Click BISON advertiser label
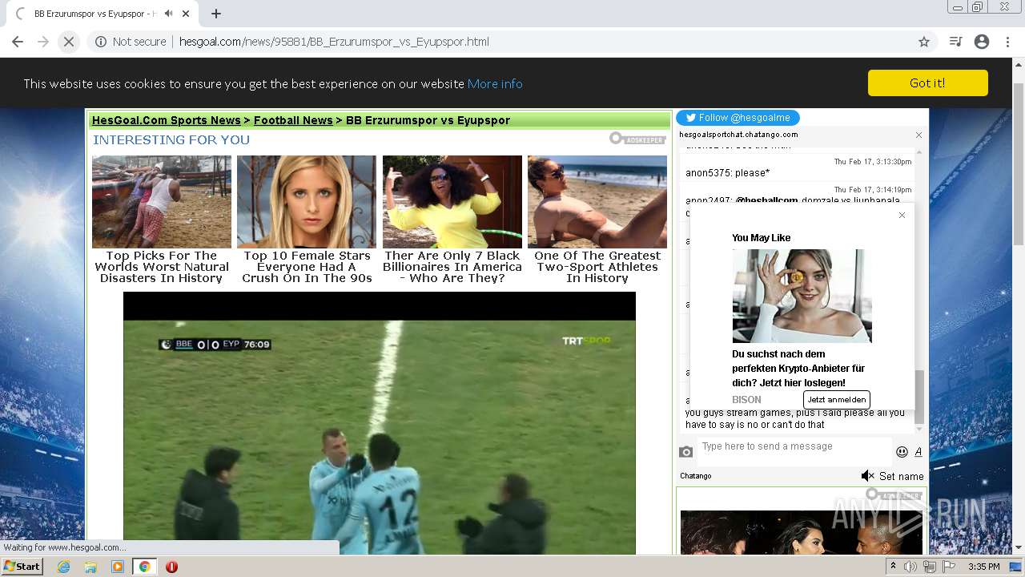 click(x=746, y=399)
